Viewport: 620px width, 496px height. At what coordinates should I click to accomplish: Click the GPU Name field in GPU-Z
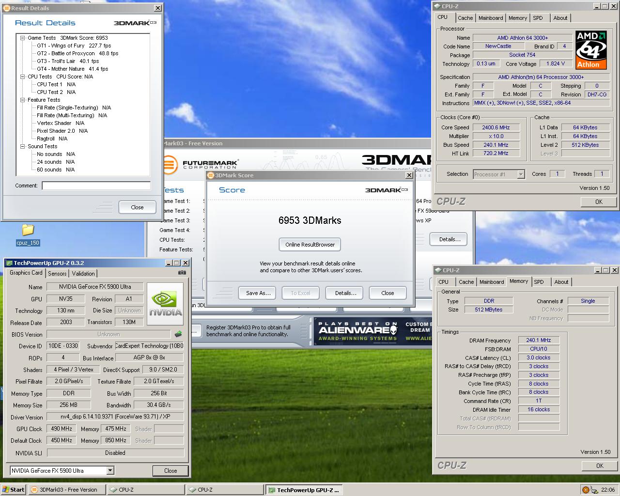tap(95, 287)
